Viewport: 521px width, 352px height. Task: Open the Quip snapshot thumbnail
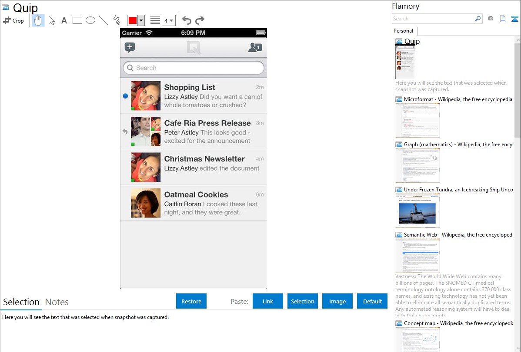(405, 61)
